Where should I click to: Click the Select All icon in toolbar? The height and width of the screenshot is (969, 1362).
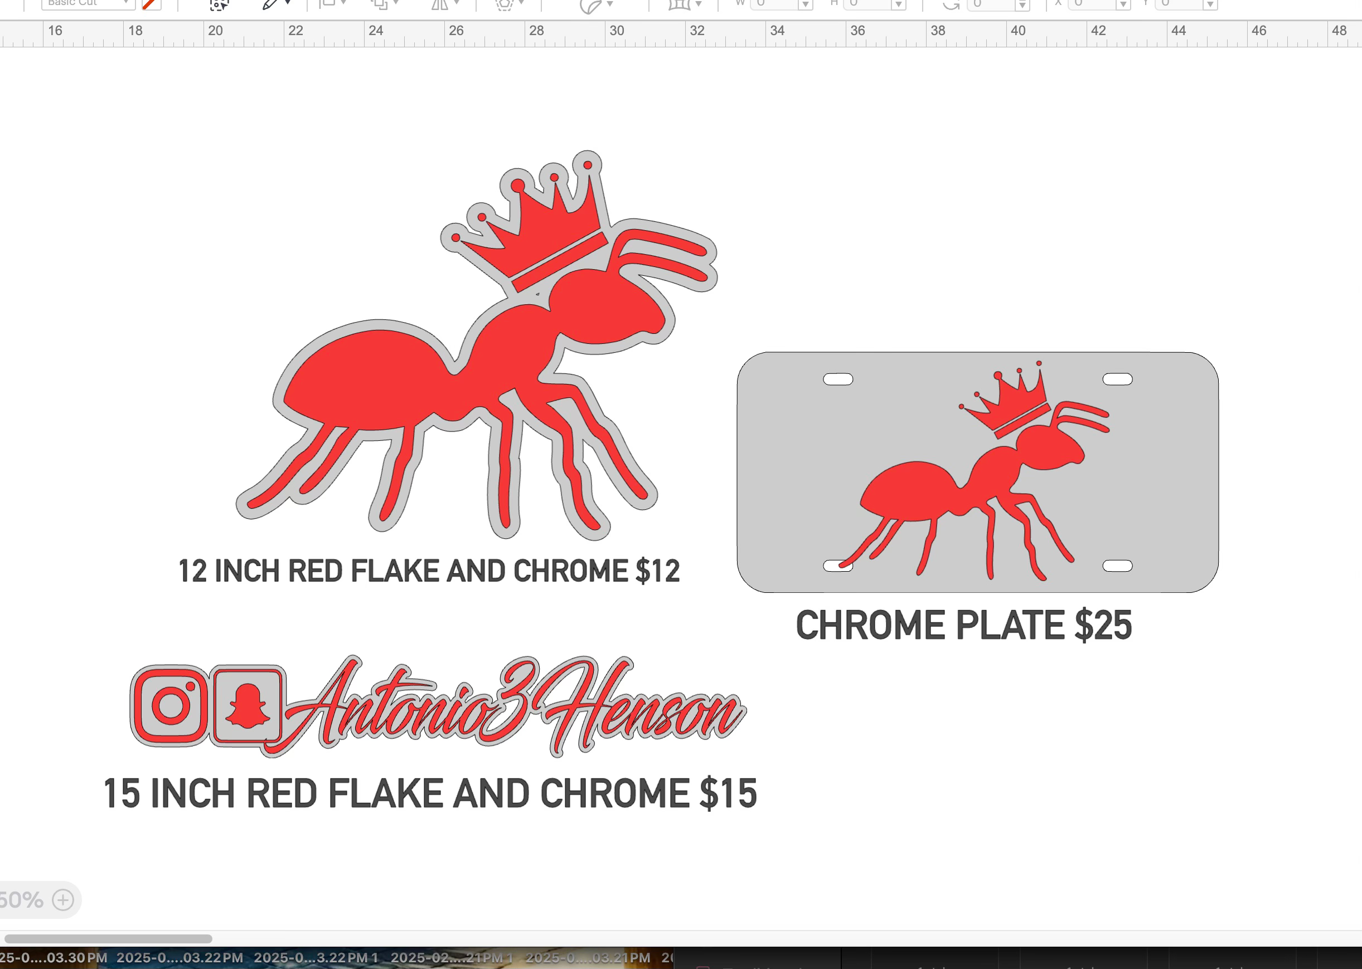click(x=219, y=5)
